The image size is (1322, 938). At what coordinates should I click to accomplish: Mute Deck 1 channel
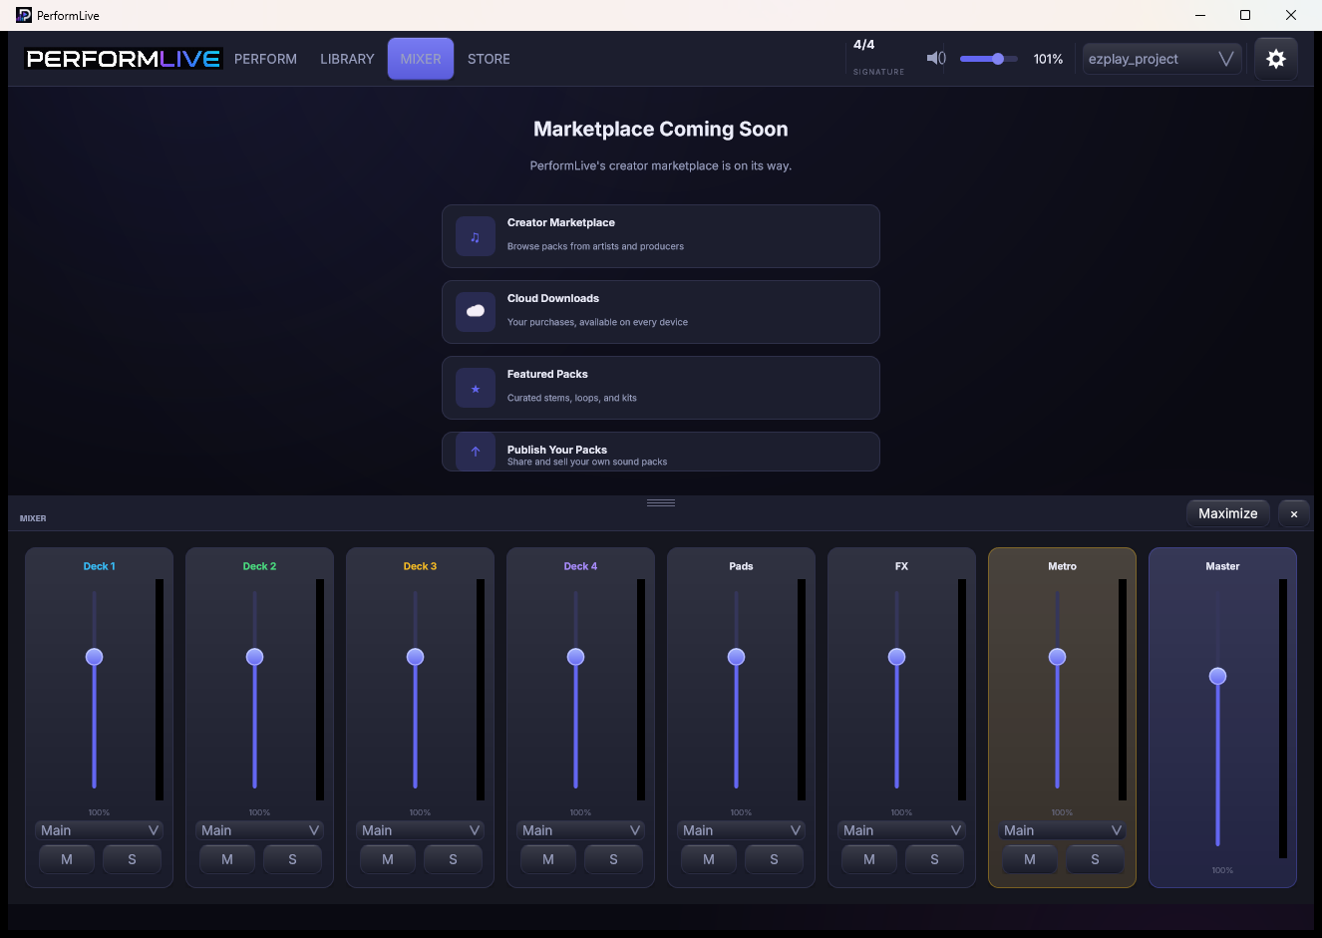pos(67,859)
